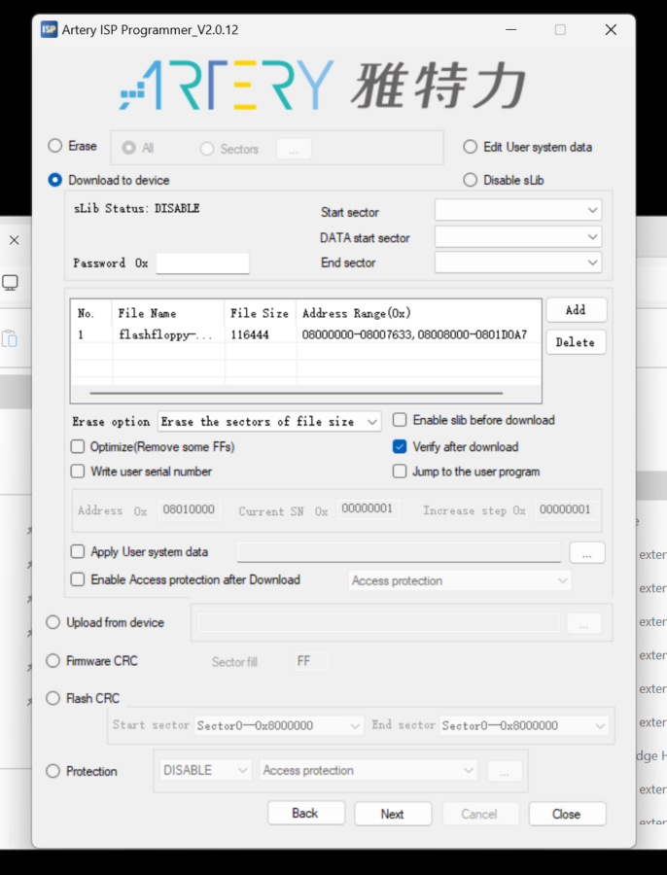Open the Protection type Access protection dropdown

click(368, 771)
